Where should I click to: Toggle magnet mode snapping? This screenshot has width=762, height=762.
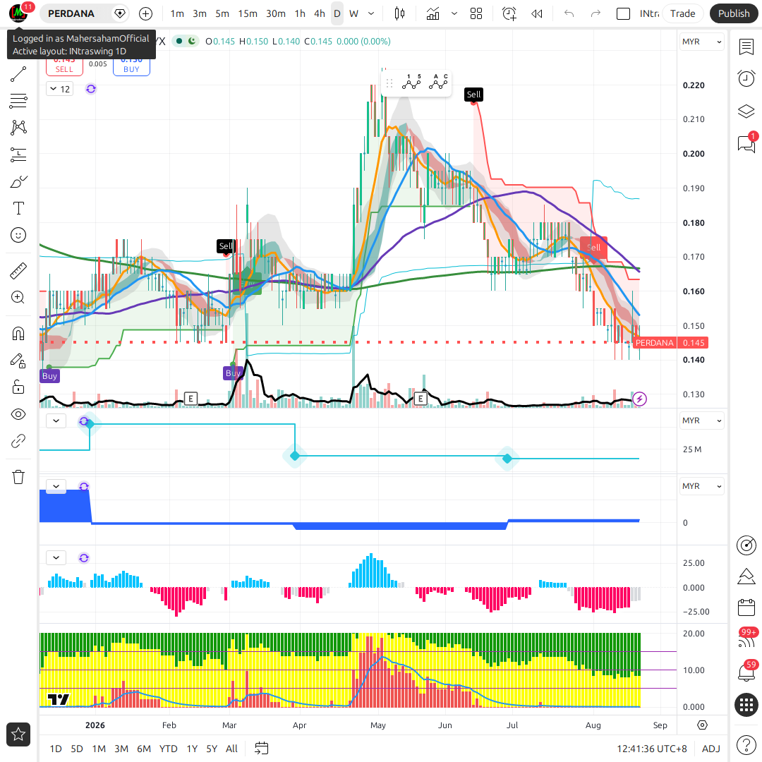coord(18,334)
